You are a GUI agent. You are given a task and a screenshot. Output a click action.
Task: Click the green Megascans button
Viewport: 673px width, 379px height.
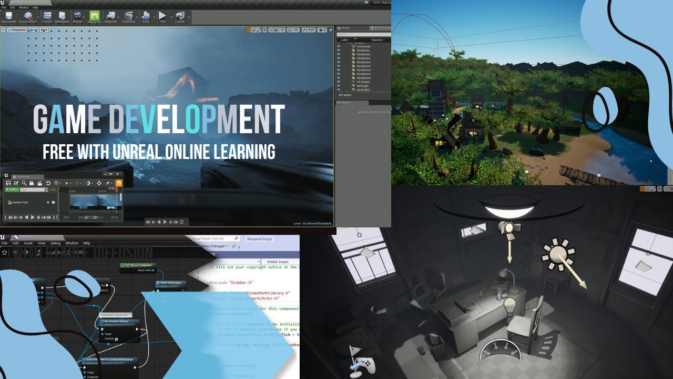point(95,16)
